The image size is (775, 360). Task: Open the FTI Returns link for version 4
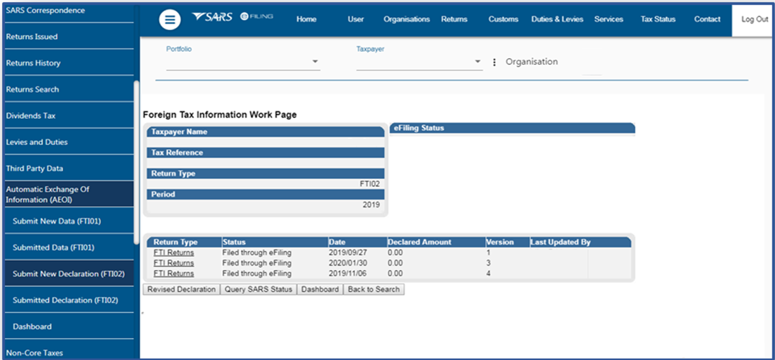(173, 273)
